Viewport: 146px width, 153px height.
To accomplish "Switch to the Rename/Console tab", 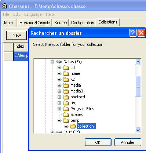I will coord(35,23).
